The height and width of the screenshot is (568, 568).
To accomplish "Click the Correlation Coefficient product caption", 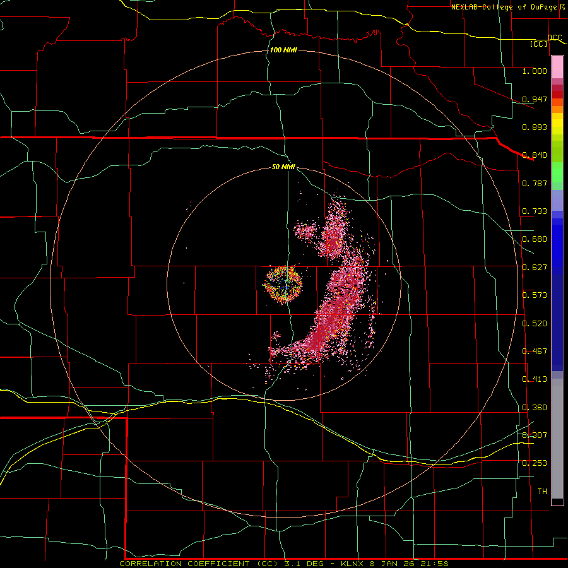I will click(x=283, y=564).
